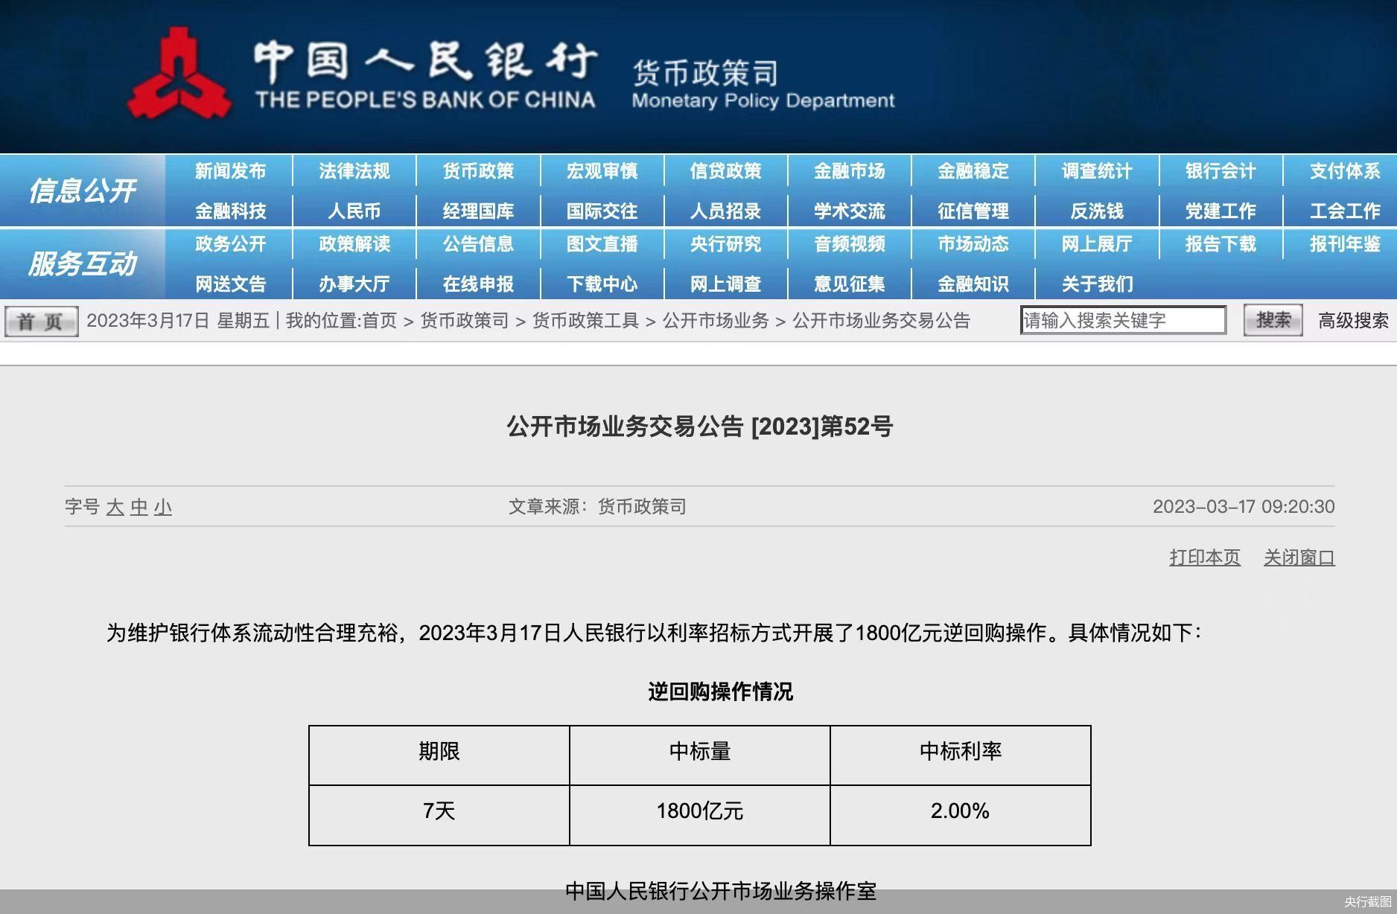Open 货币政策 in the top menu

(x=477, y=171)
